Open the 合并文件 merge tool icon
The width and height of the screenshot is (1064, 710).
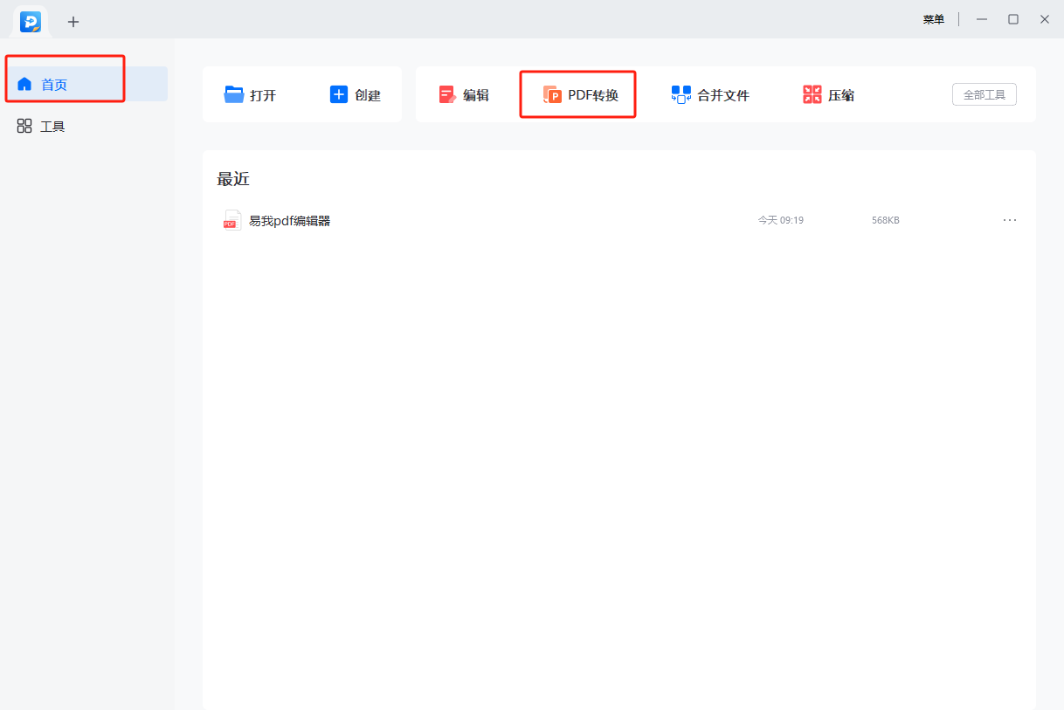(681, 94)
